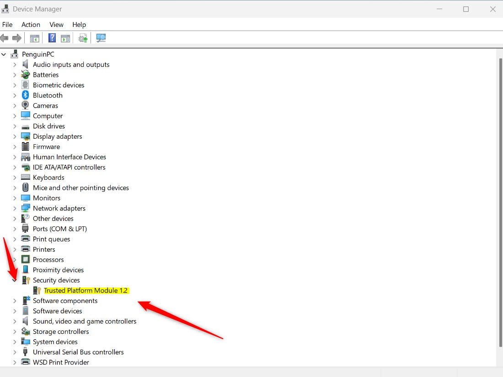The width and height of the screenshot is (503, 377).
Task: Expand the Network adapters category
Action: click(14, 208)
